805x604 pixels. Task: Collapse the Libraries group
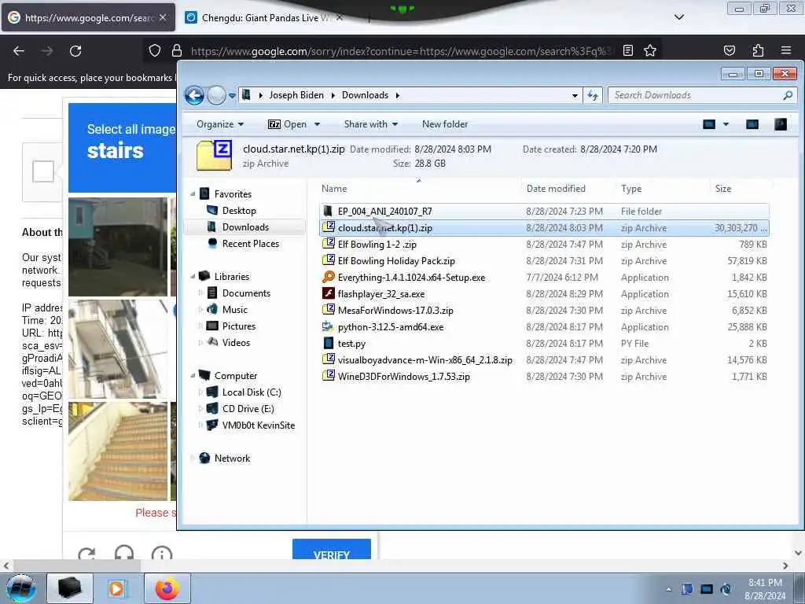click(x=193, y=276)
